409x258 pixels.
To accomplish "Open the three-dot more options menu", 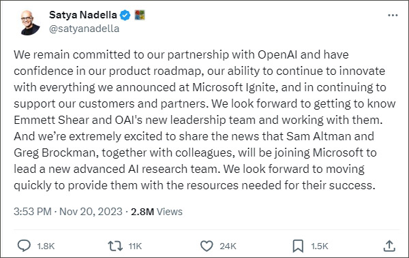I will click(x=393, y=16).
